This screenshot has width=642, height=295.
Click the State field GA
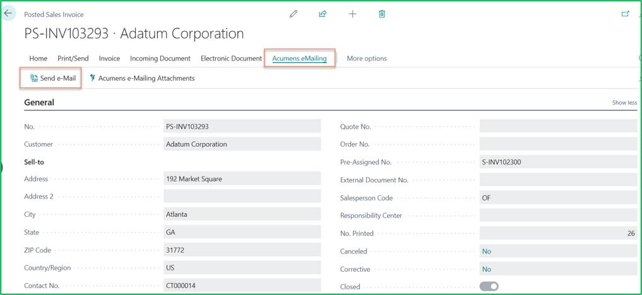point(242,232)
